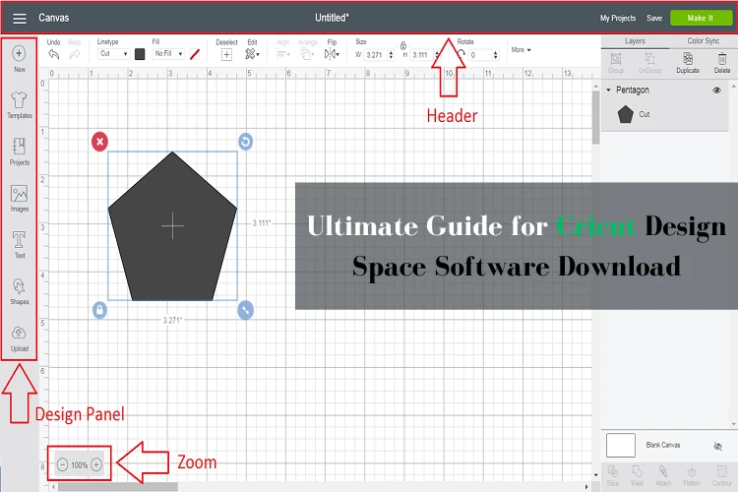738x492 pixels.
Task: Click the Upload icon
Action: tap(19, 335)
